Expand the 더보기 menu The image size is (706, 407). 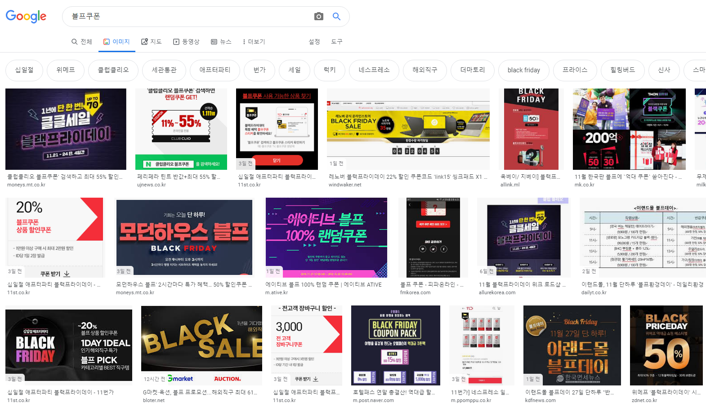click(254, 42)
